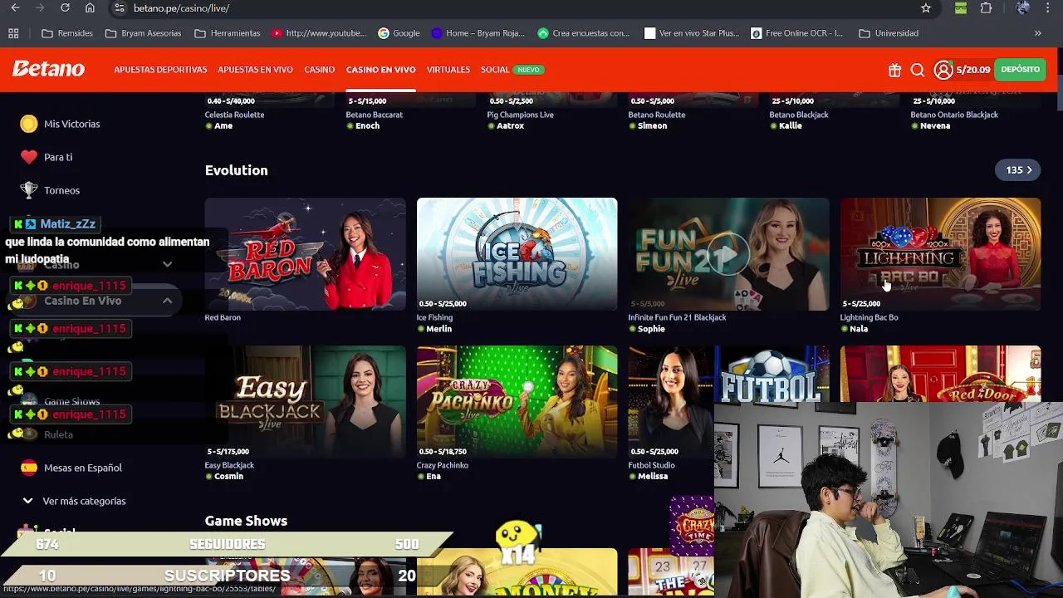
Task: Click the Betano logo
Action: tap(48, 69)
